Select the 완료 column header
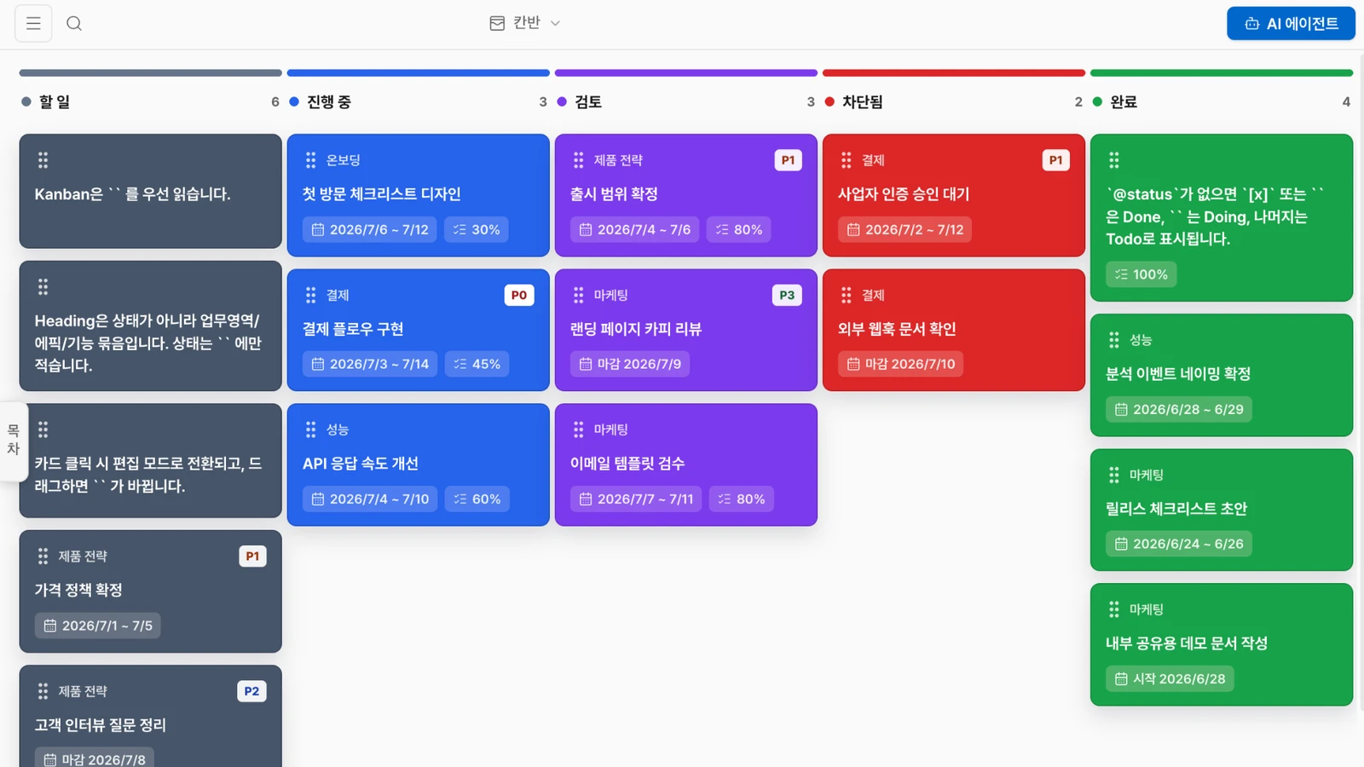The height and width of the screenshot is (767, 1364). point(1221,101)
